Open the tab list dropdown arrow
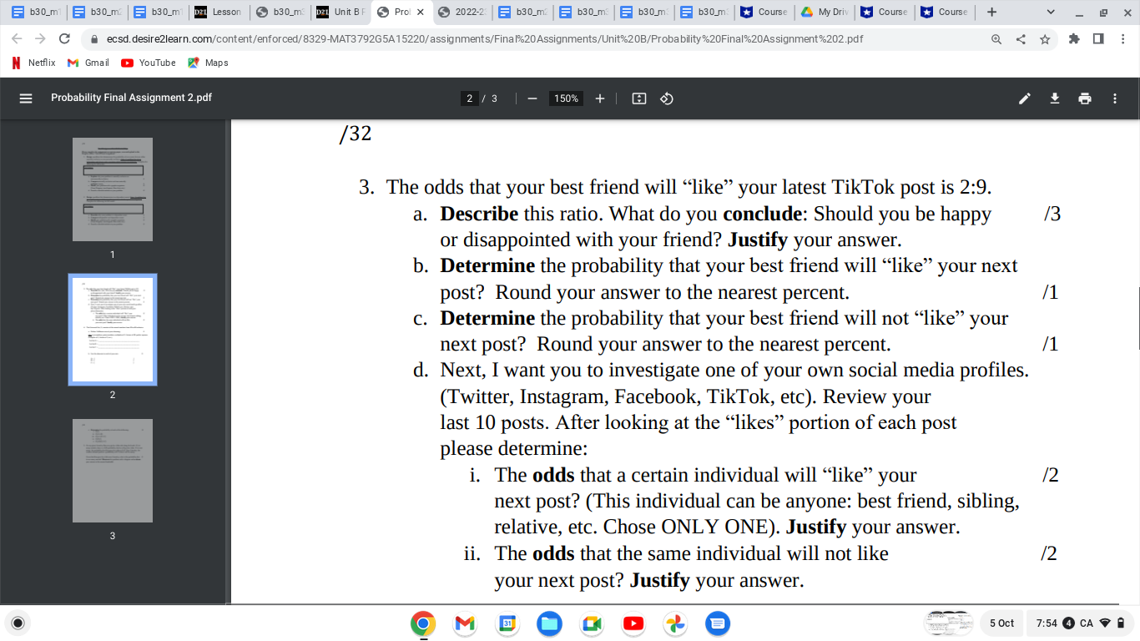Image resolution: width=1140 pixels, height=641 pixels. (1050, 13)
